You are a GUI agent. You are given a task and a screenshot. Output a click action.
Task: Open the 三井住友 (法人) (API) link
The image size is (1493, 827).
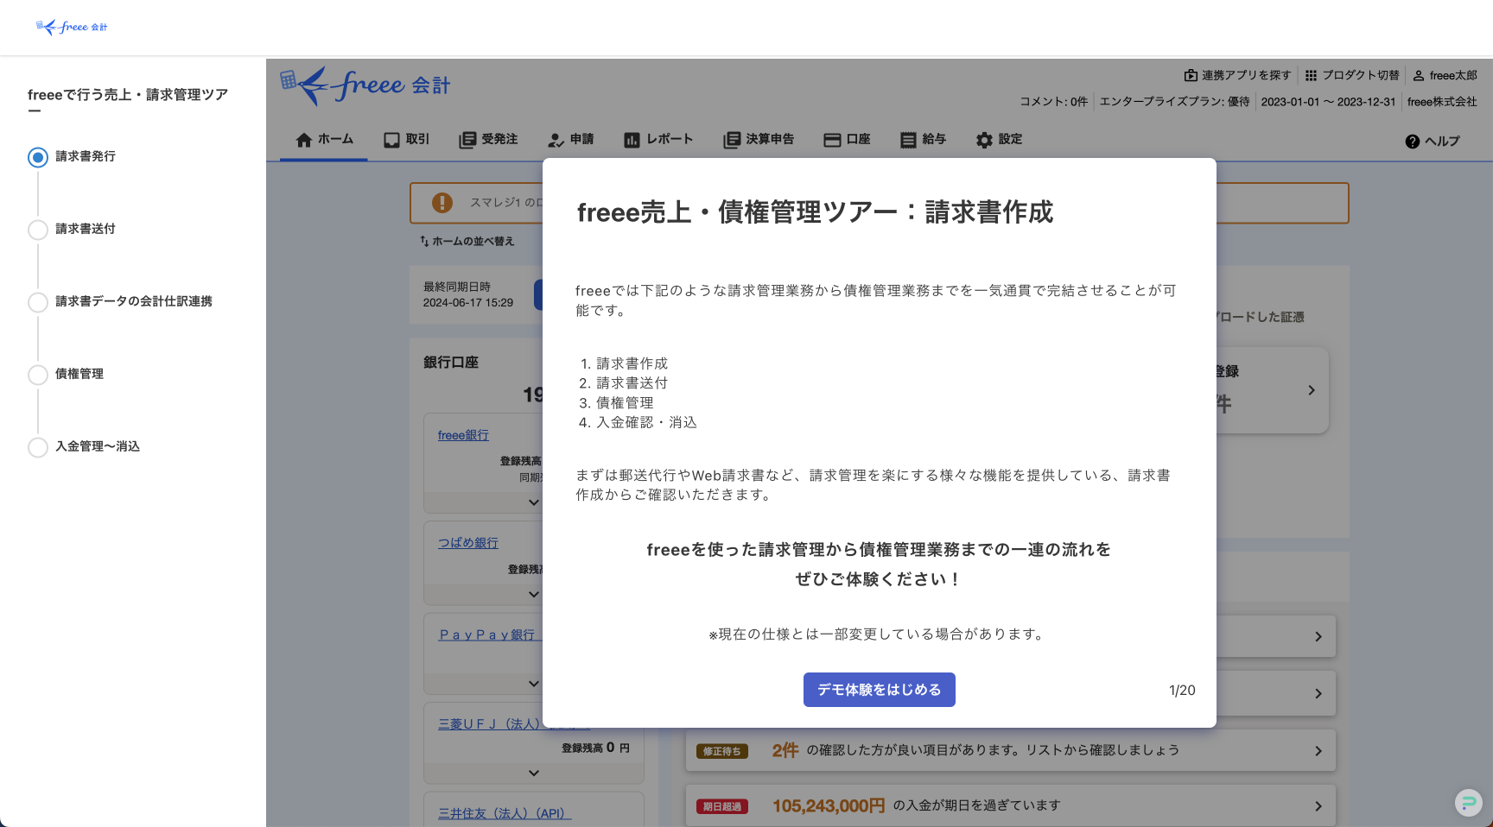[x=504, y=813]
